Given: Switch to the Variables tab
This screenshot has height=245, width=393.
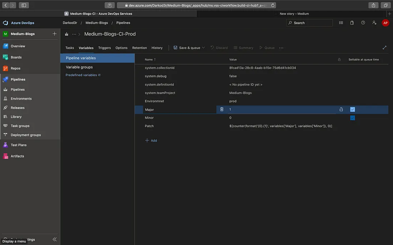Looking at the screenshot, I should pos(86,48).
